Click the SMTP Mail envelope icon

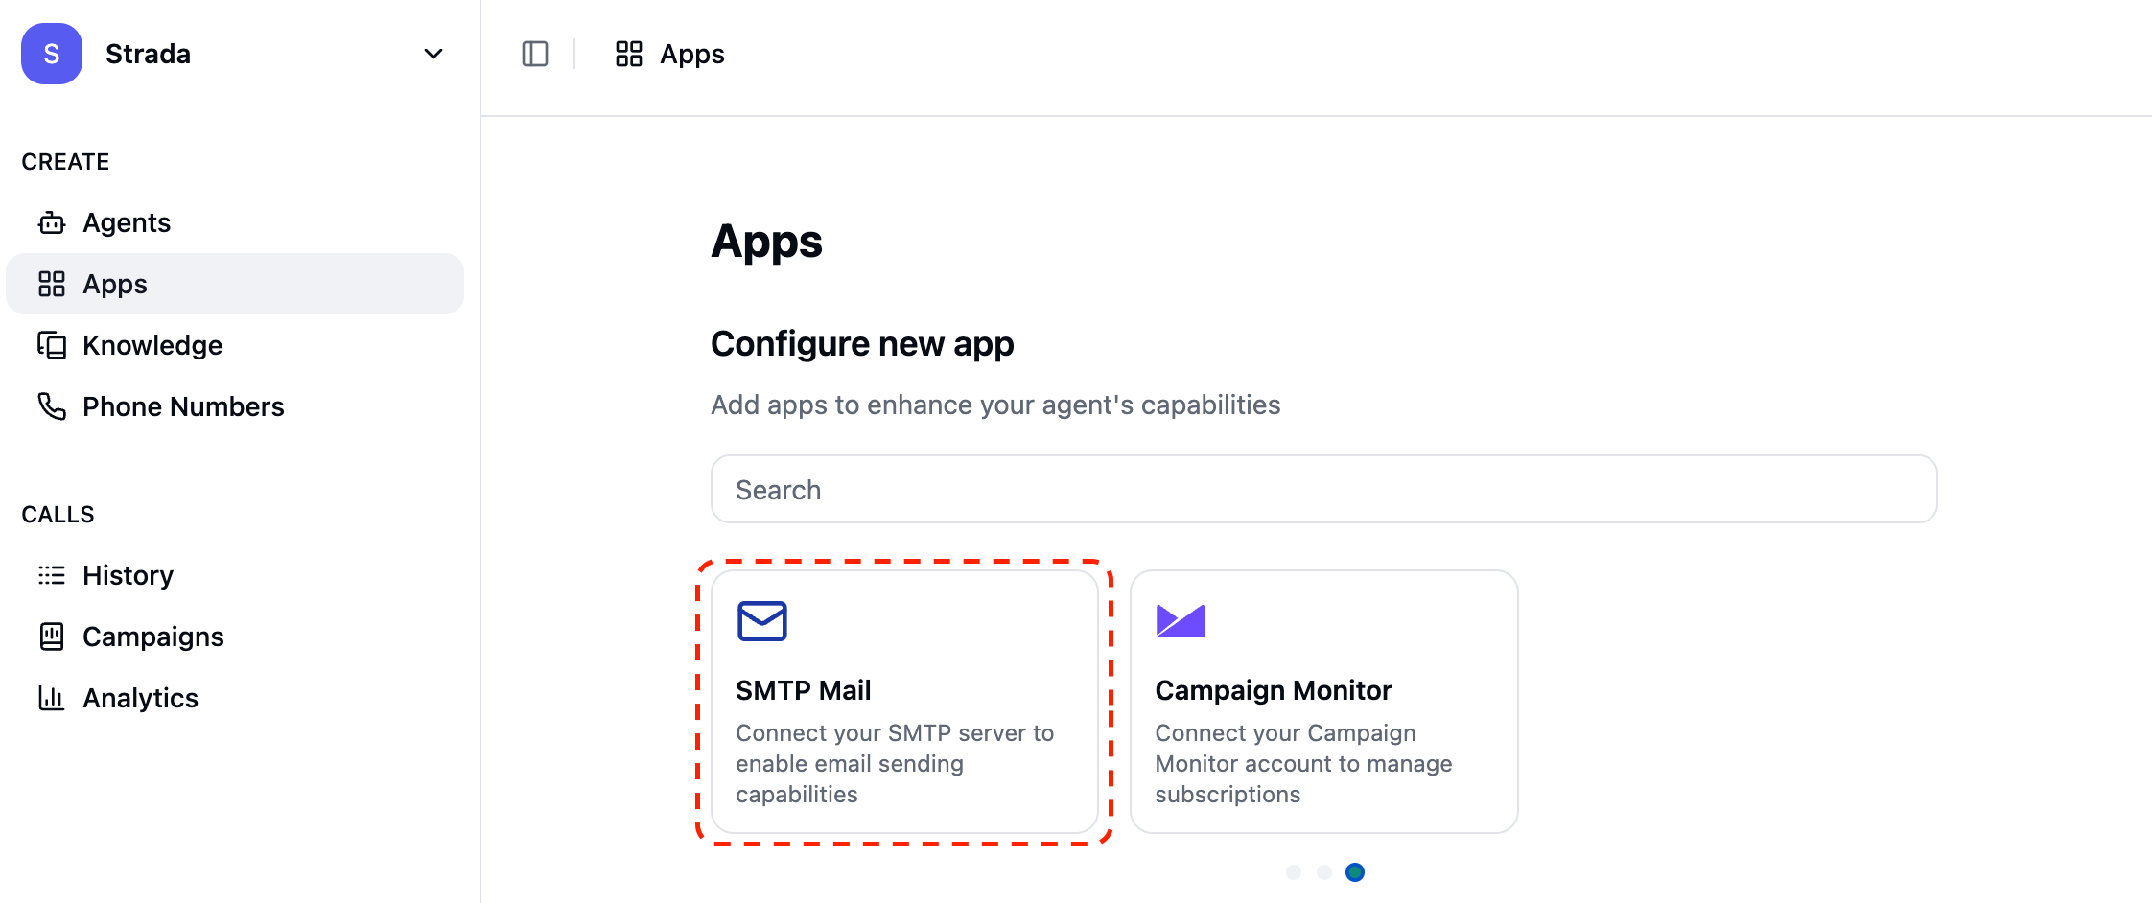(x=762, y=620)
